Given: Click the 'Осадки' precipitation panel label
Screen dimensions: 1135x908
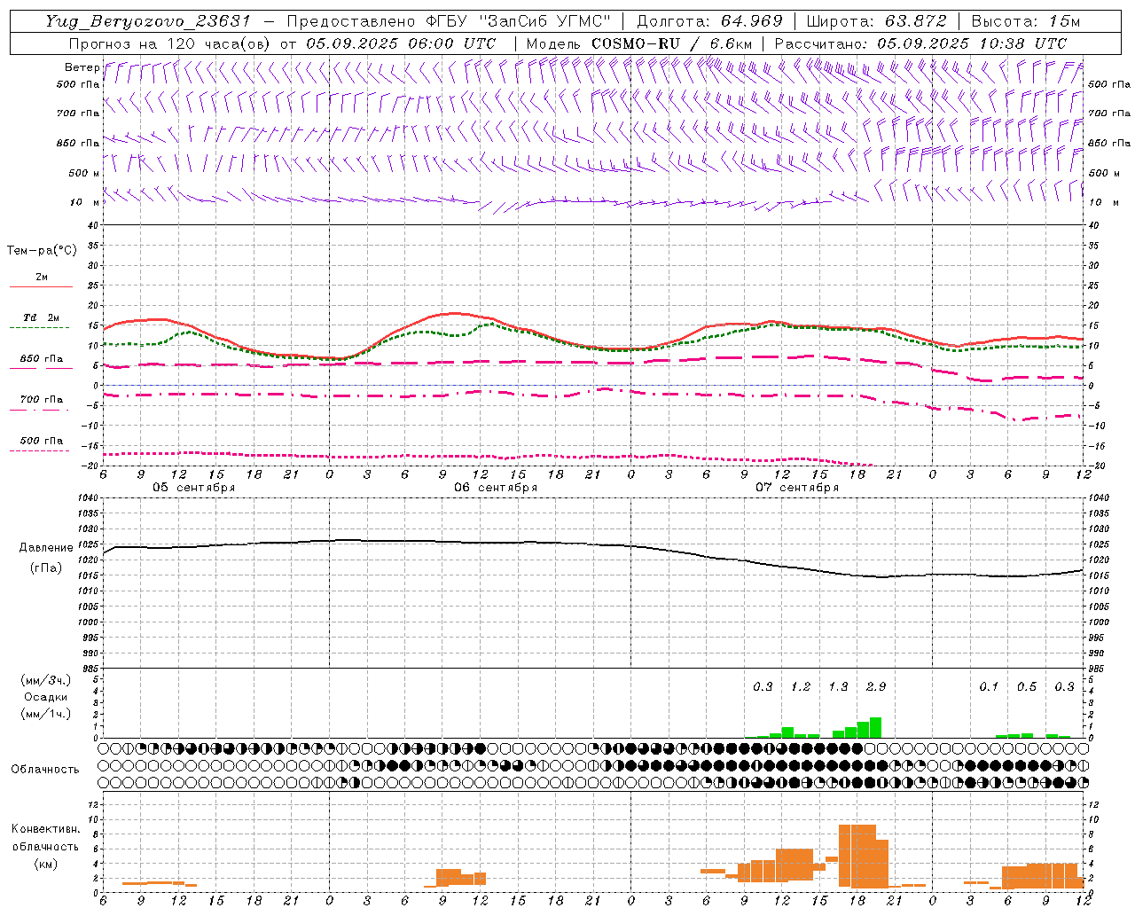Looking at the screenshot, I should 46,697.
